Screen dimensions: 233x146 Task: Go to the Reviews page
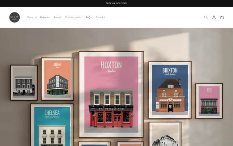[x=45, y=17]
